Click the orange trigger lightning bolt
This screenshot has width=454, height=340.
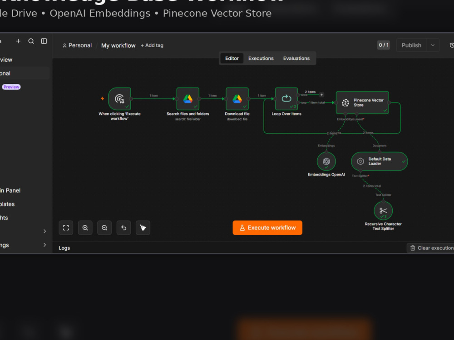pos(102,98)
